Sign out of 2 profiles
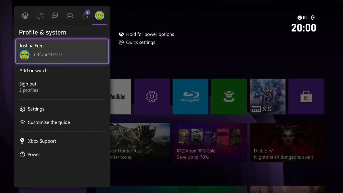 pos(28,87)
